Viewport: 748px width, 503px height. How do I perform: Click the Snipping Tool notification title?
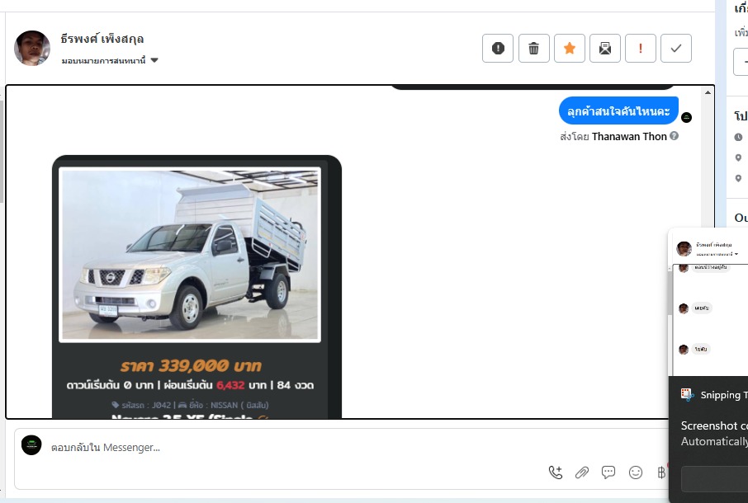click(x=724, y=395)
